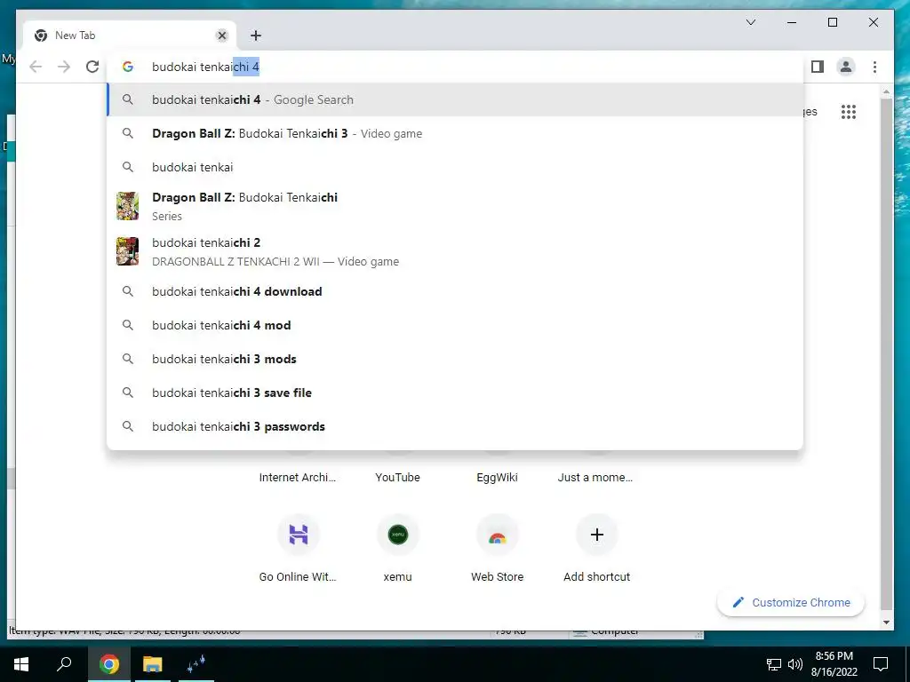Pick 'budokai tenkaichi 3 passwords' suggestion
Image resolution: width=910 pixels, height=682 pixels.
point(455,426)
